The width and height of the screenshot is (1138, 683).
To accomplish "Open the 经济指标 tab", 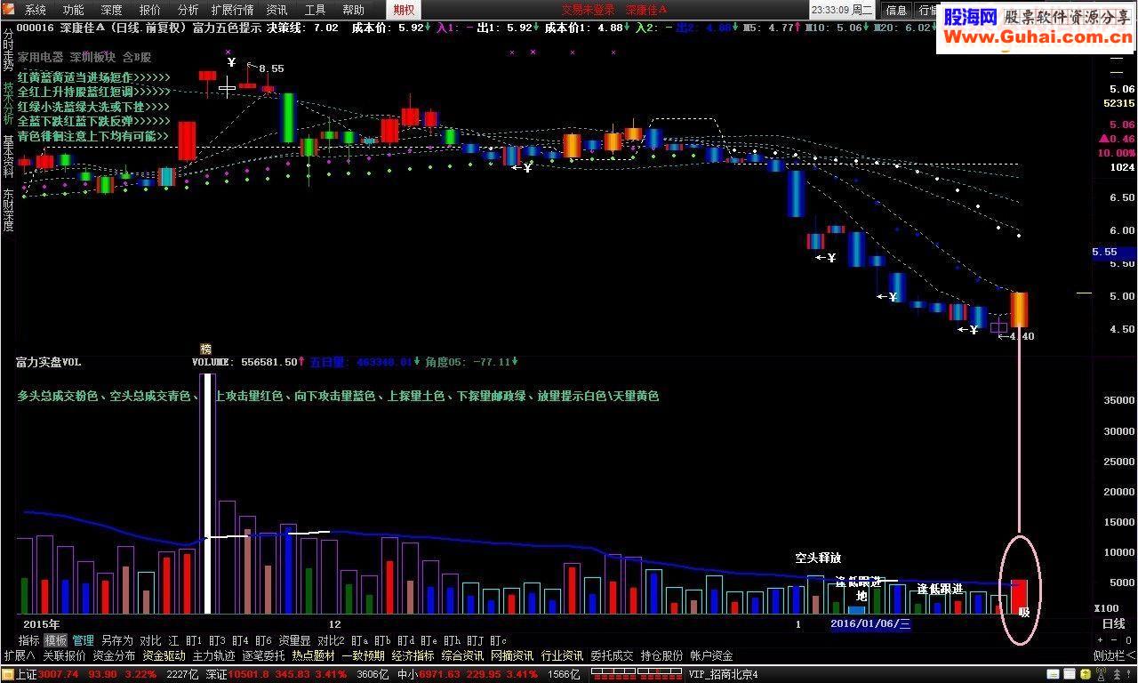I will click(x=413, y=655).
